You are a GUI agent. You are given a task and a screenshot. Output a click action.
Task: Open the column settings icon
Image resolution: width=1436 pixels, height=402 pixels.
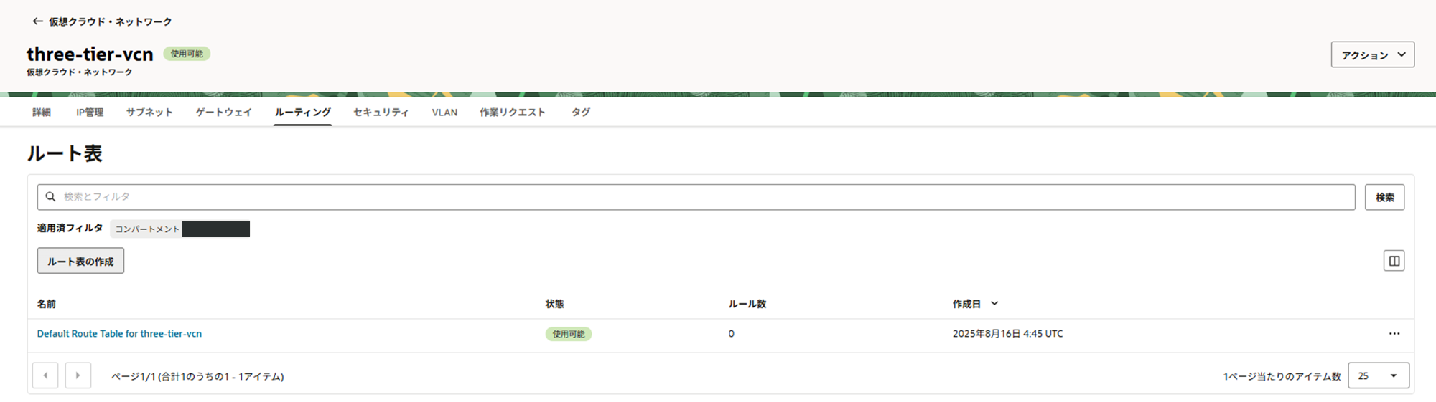point(1394,261)
